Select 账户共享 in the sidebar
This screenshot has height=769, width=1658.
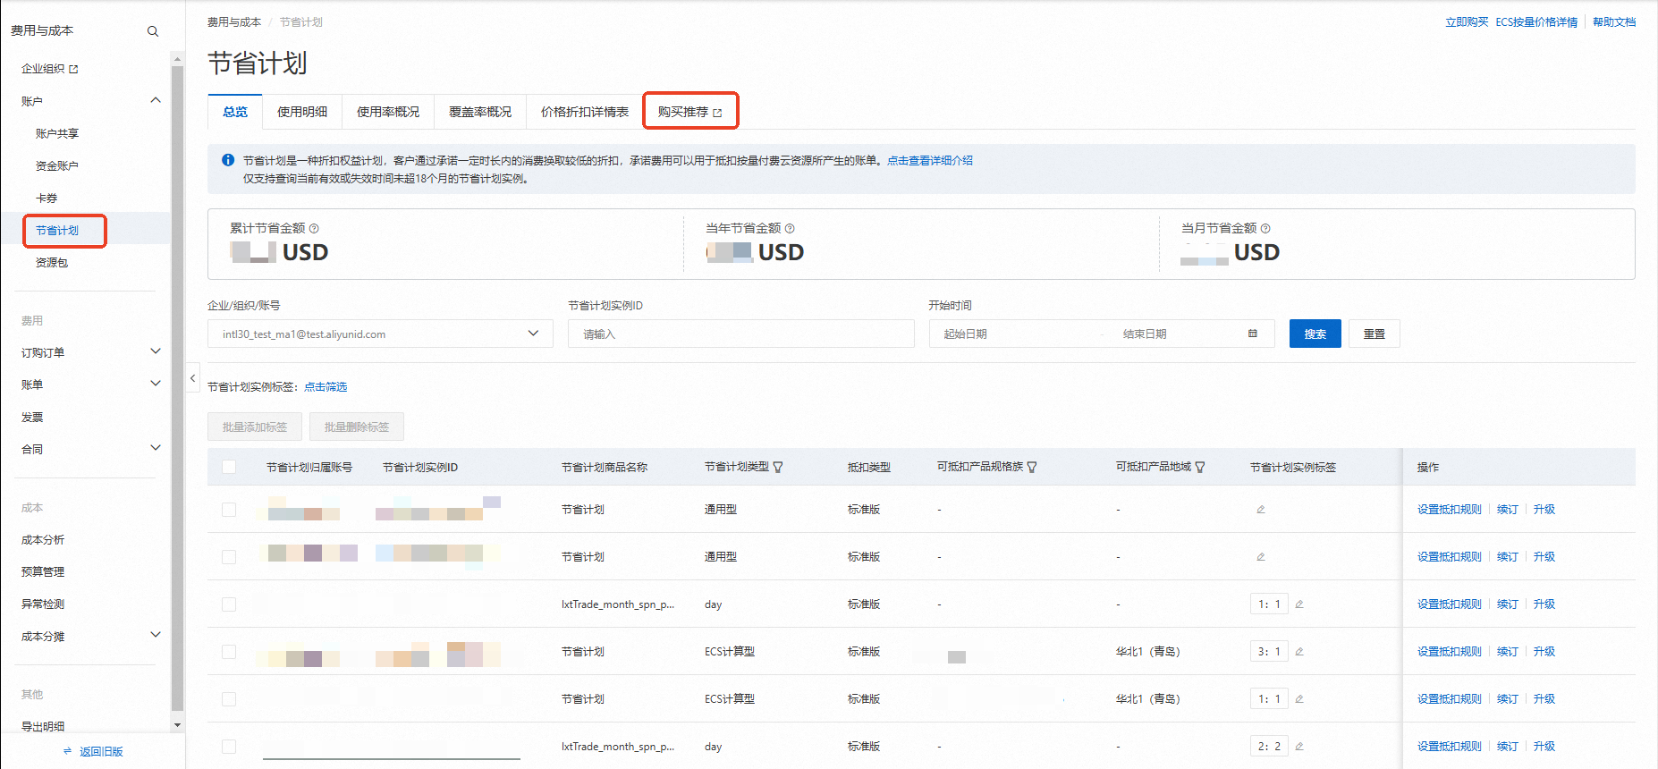(x=57, y=134)
